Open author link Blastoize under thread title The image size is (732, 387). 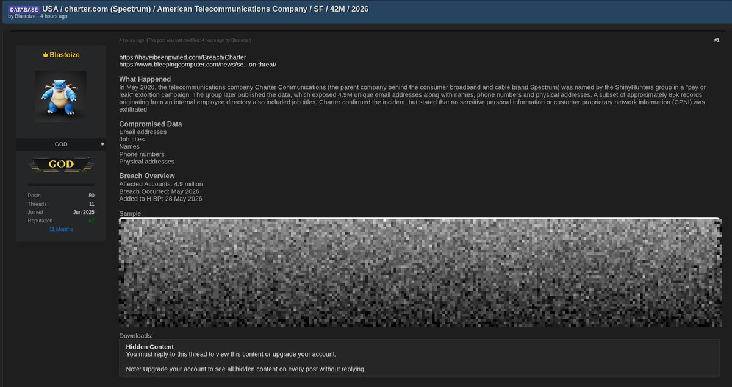(x=26, y=16)
